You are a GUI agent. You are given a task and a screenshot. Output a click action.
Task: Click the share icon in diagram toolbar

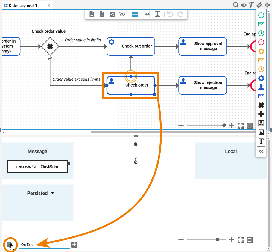click(x=112, y=14)
